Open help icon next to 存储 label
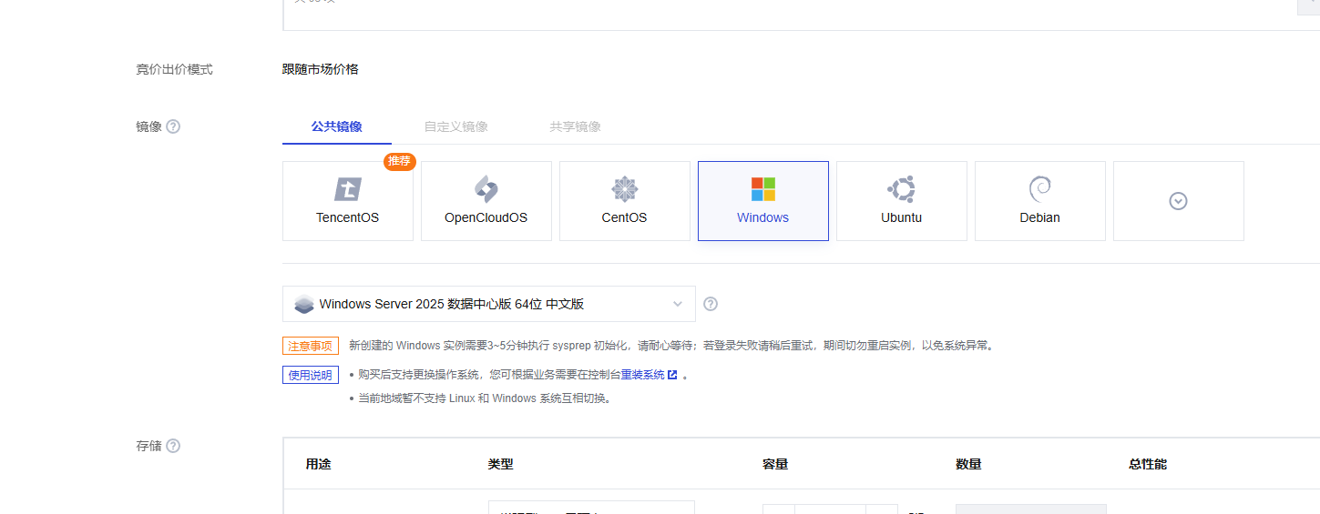 173,446
